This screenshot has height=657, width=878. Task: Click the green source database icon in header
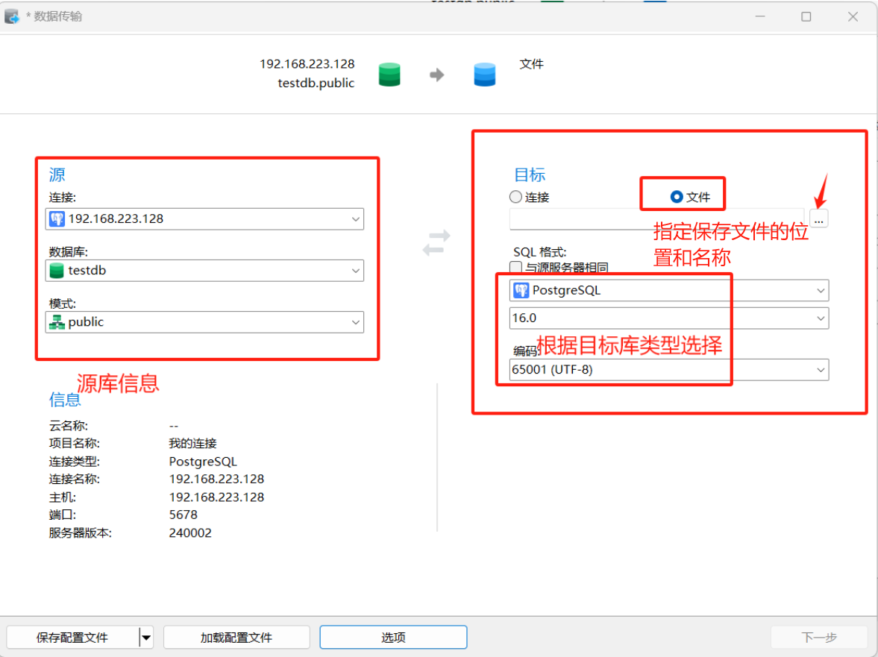[x=389, y=75]
